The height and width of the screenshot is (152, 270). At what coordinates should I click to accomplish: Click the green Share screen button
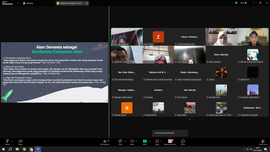(x=145, y=142)
